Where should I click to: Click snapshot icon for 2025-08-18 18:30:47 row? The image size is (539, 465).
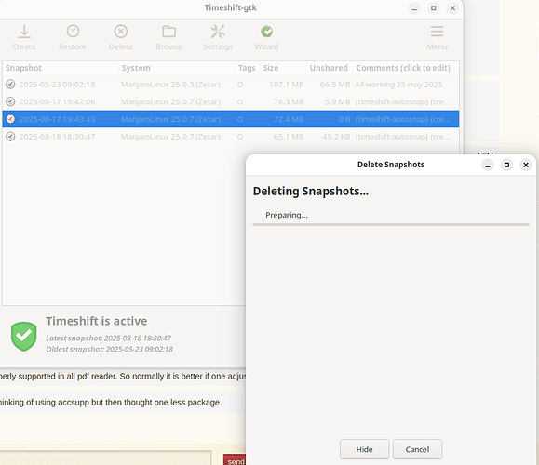point(10,137)
